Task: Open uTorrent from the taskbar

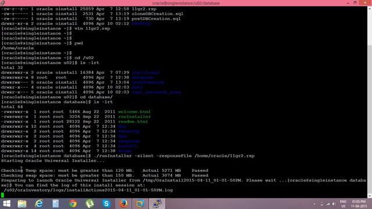Action: click(x=90, y=204)
